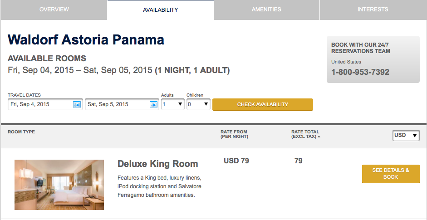
Task: Expand the Adults dropdown
Action: click(172, 104)
